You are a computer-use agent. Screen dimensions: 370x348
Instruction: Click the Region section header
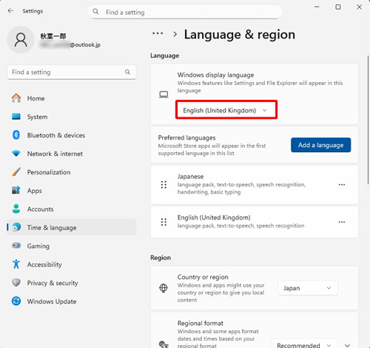tap(161, 257)
